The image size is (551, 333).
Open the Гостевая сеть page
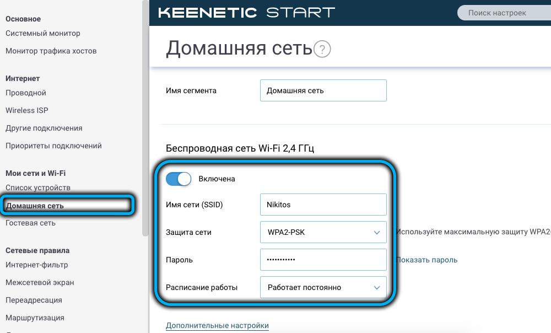30,223
